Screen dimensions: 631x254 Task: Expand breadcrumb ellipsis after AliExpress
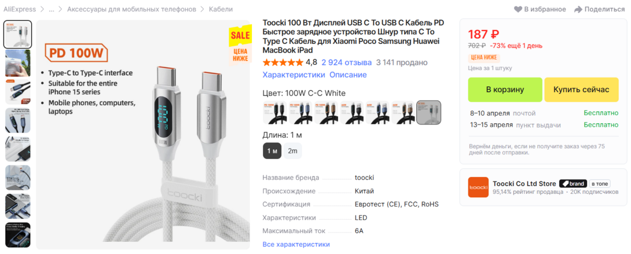click(52, 9)
